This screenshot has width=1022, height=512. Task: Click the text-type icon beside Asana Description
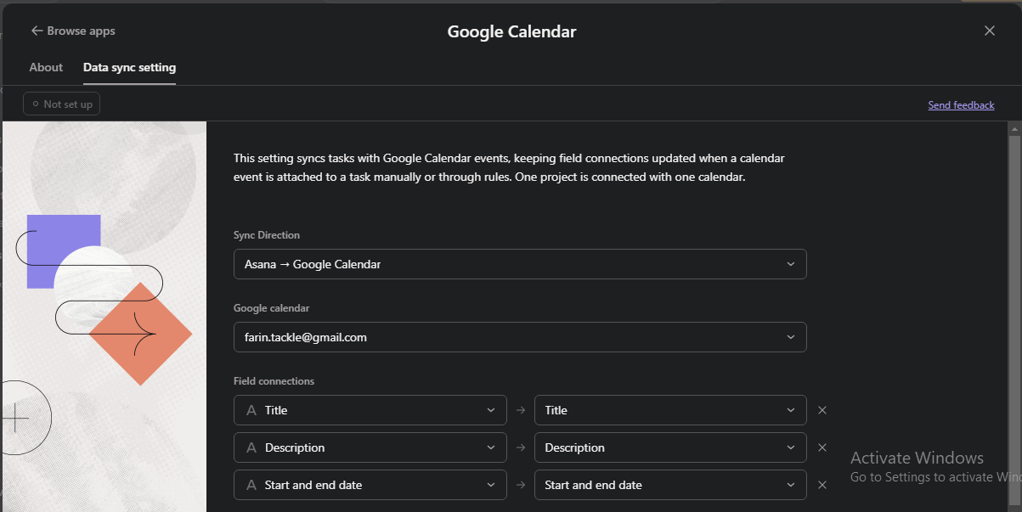(251, 447)
